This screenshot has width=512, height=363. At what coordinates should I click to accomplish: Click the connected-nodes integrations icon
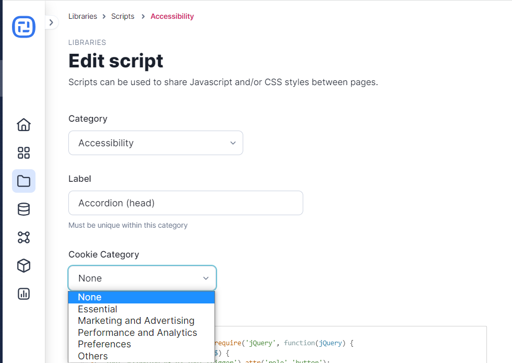click(23, 238)
